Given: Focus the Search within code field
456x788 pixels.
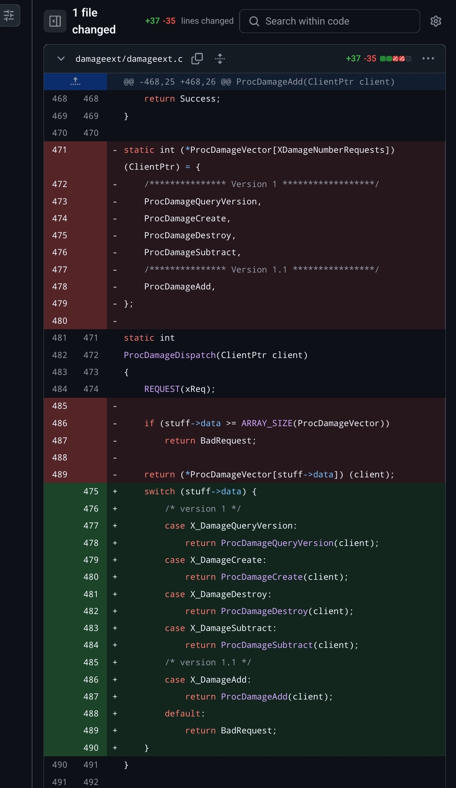Looking at the screenshot, I should (330, 21).
